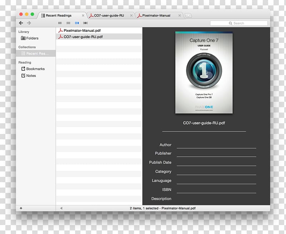Click the Language field
This screenshot has width=286, height=234.
pos(216,181)
